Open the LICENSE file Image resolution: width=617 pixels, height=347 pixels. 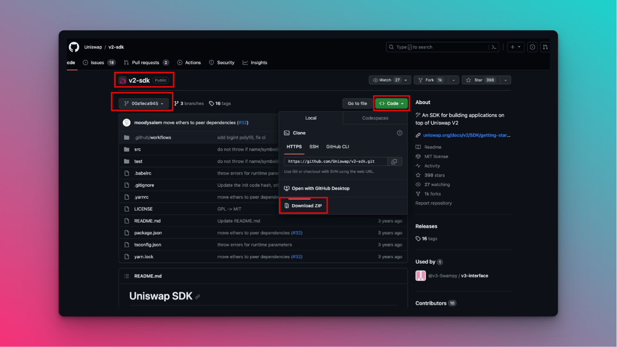point(143,209)
